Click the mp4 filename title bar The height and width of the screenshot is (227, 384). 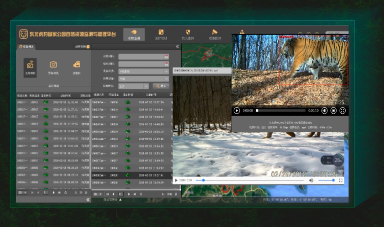click(202, 70)
